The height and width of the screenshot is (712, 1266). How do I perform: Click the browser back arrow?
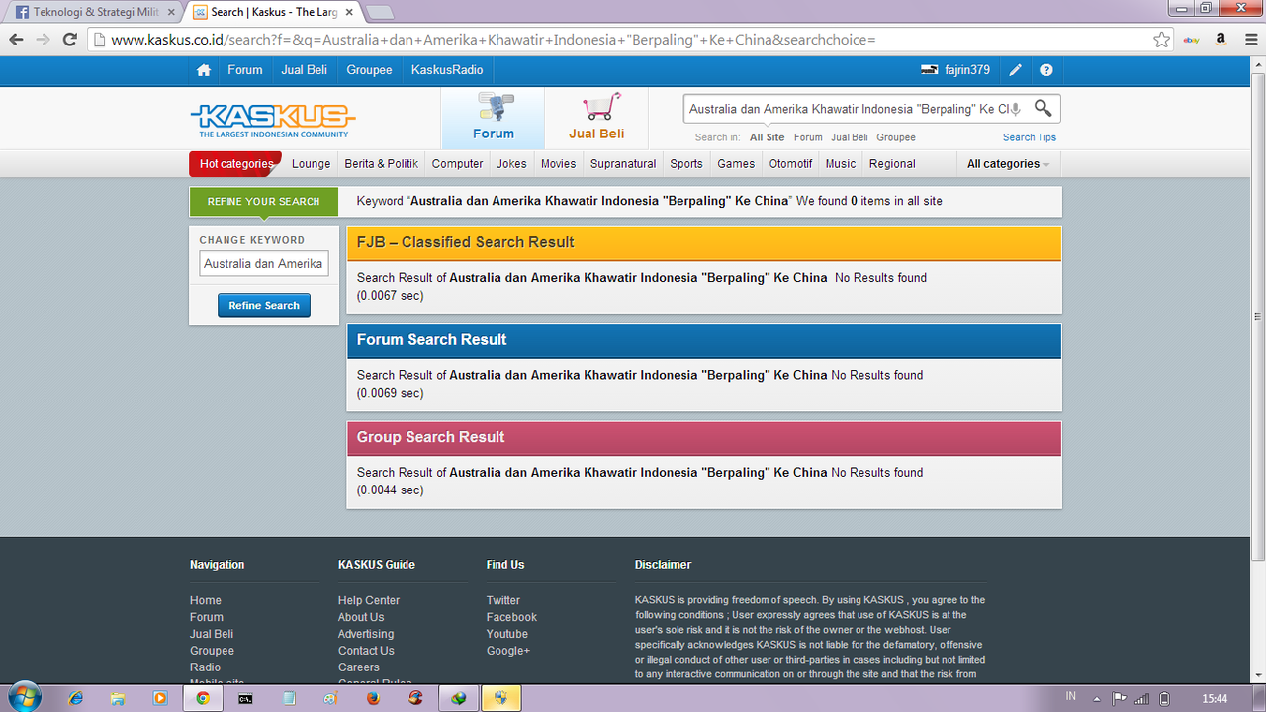[x=16, y=40]
